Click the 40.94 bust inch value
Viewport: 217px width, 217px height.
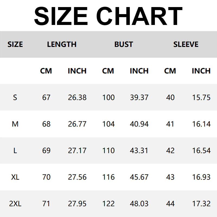(x=139, y=124)
